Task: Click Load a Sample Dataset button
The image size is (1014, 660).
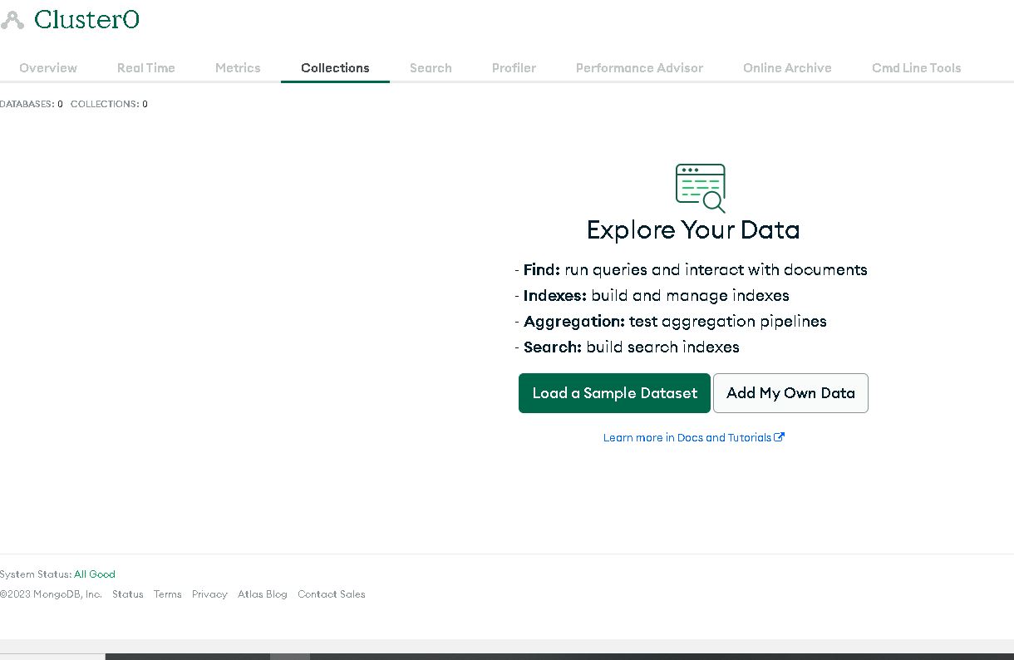Action: pos(614,393)
